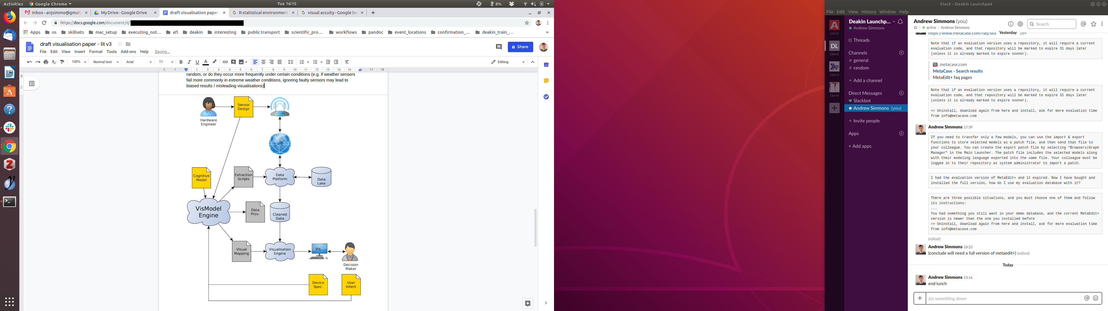Click the add comment toolbar icon
Screen dimensions: 1108x311
[233, 62]
